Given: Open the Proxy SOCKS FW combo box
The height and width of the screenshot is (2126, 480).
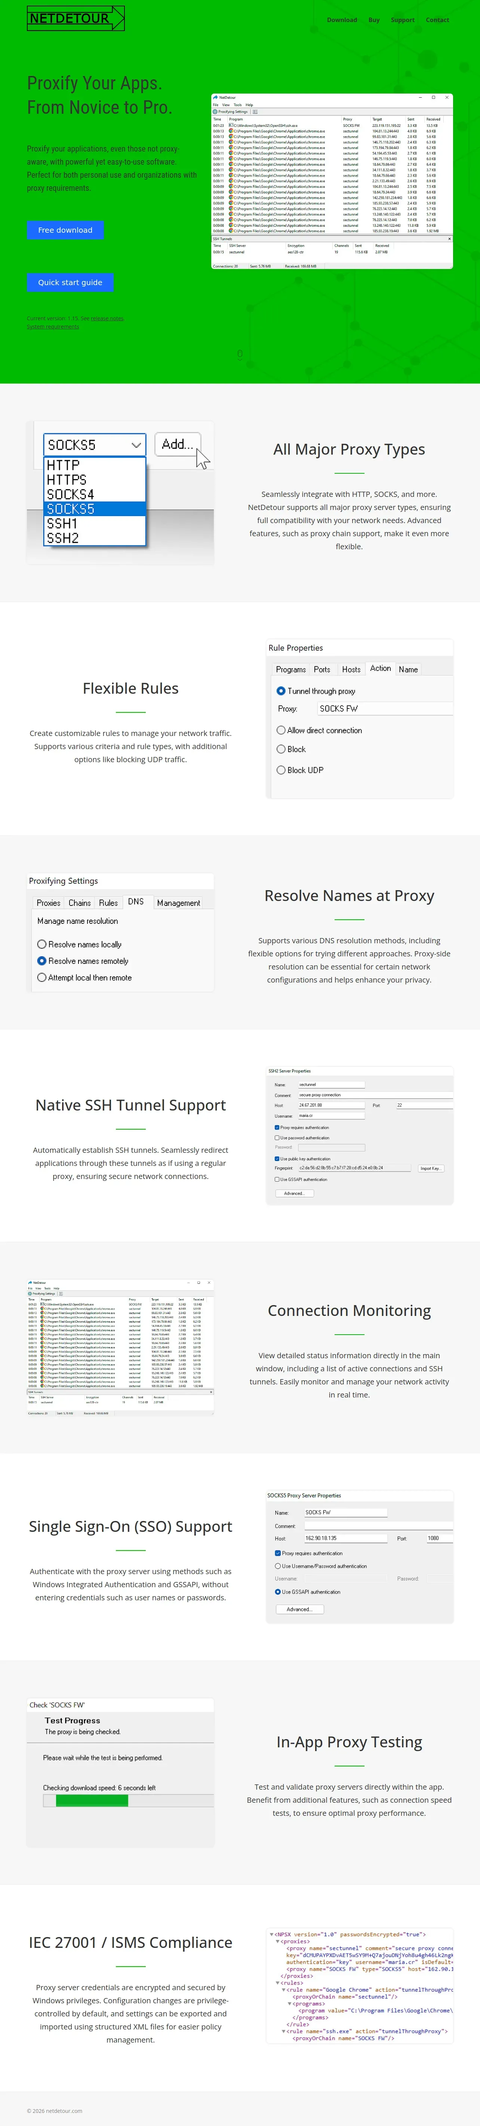Looking at the screenshot, I should click(x=385, y=708).
